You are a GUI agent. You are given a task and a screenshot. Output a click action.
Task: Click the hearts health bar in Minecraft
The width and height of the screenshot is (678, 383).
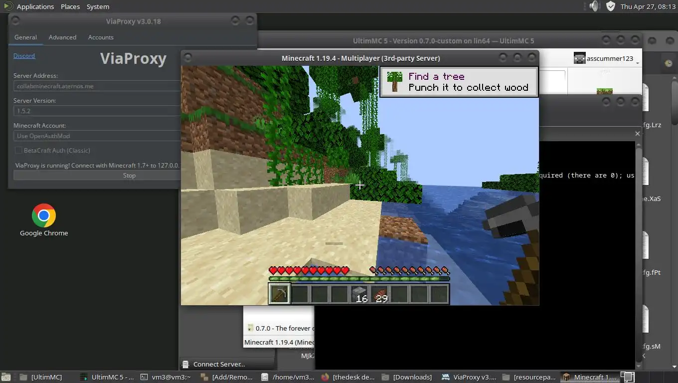(309, 271)
